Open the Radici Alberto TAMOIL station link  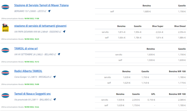click(28, 71)
